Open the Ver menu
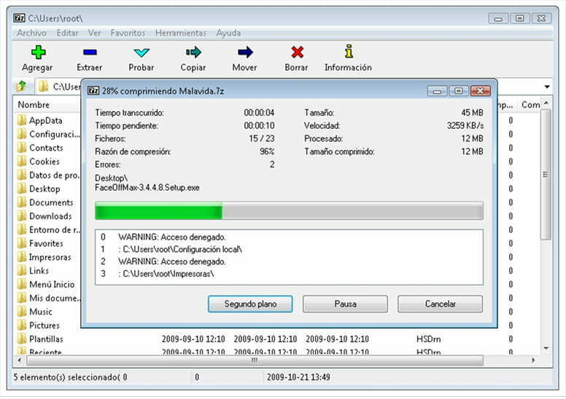The image size is (566, 399). coord(94,33)
